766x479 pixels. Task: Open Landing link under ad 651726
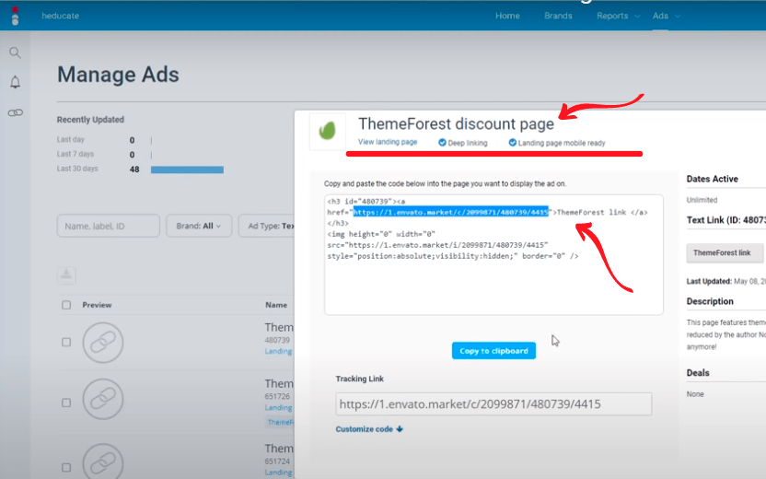tap(278, 408)
